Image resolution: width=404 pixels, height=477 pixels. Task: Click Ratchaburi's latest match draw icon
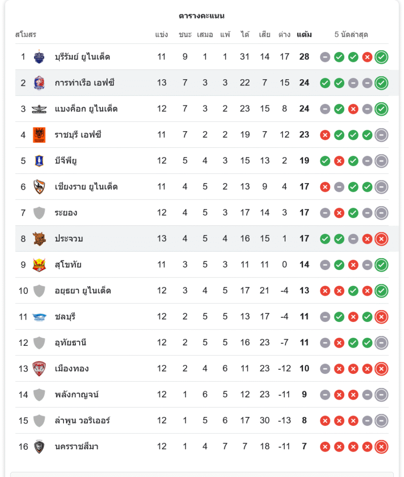(x=381, y=135)
